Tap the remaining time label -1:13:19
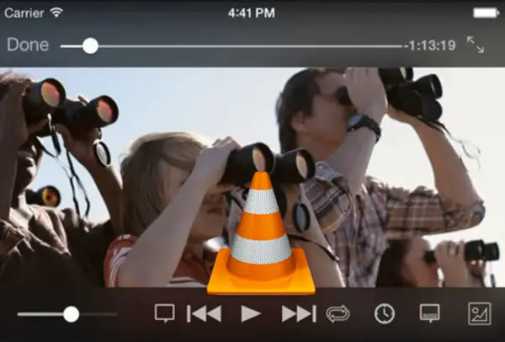This screenshot has height=342, width=505. point(429,45)
